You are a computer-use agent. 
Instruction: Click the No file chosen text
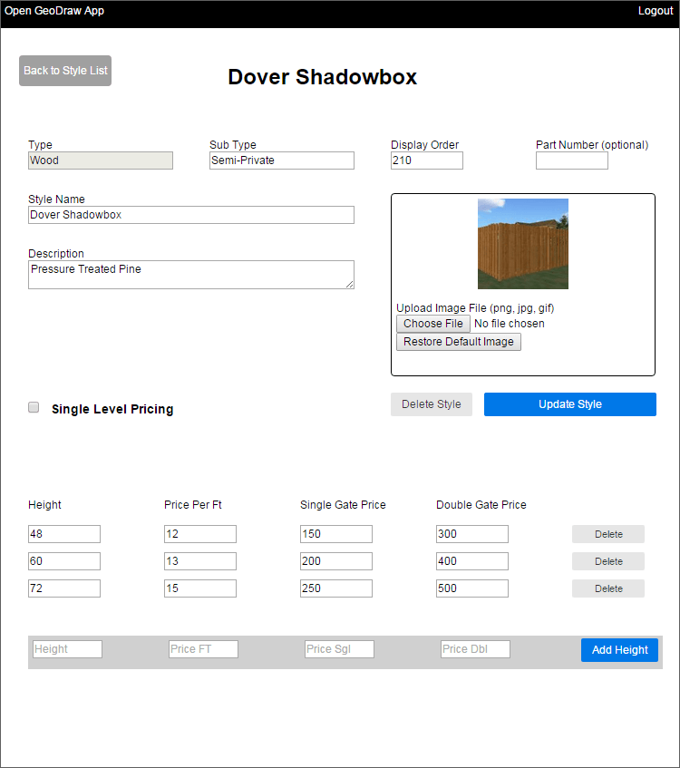click(510, 324)
